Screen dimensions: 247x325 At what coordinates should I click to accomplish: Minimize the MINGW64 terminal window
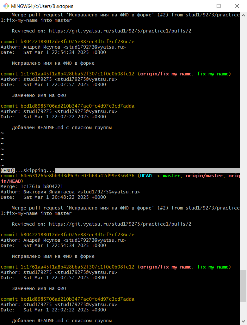point(200,6)
